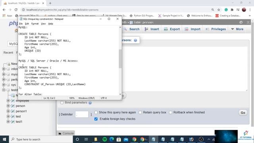Expand the test table node
Image resolution: width=254 pixels, height=143 pixels.
pyautogui.click(x=8, y=116)
